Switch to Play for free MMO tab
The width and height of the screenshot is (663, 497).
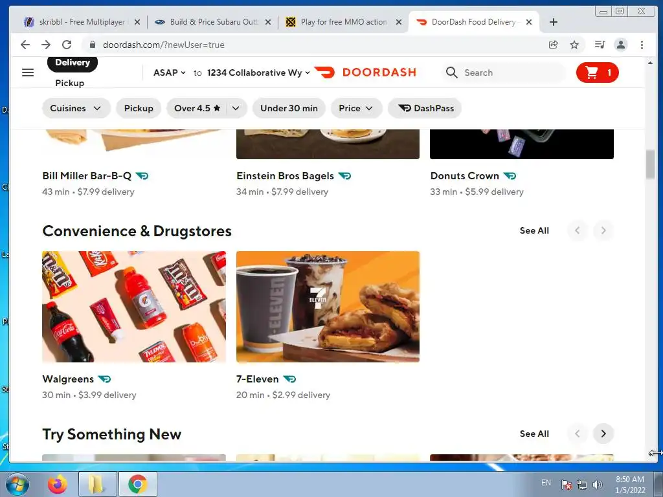(x=343, y=22)
